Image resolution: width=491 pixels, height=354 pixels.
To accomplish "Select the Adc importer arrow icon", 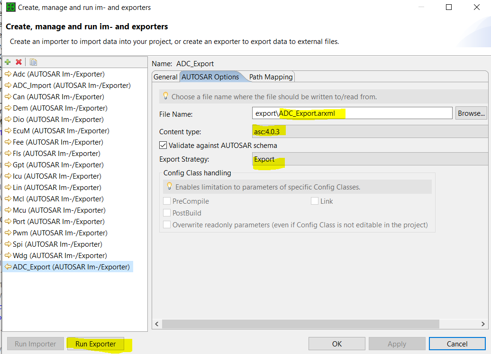I will [x=8, y=74].
